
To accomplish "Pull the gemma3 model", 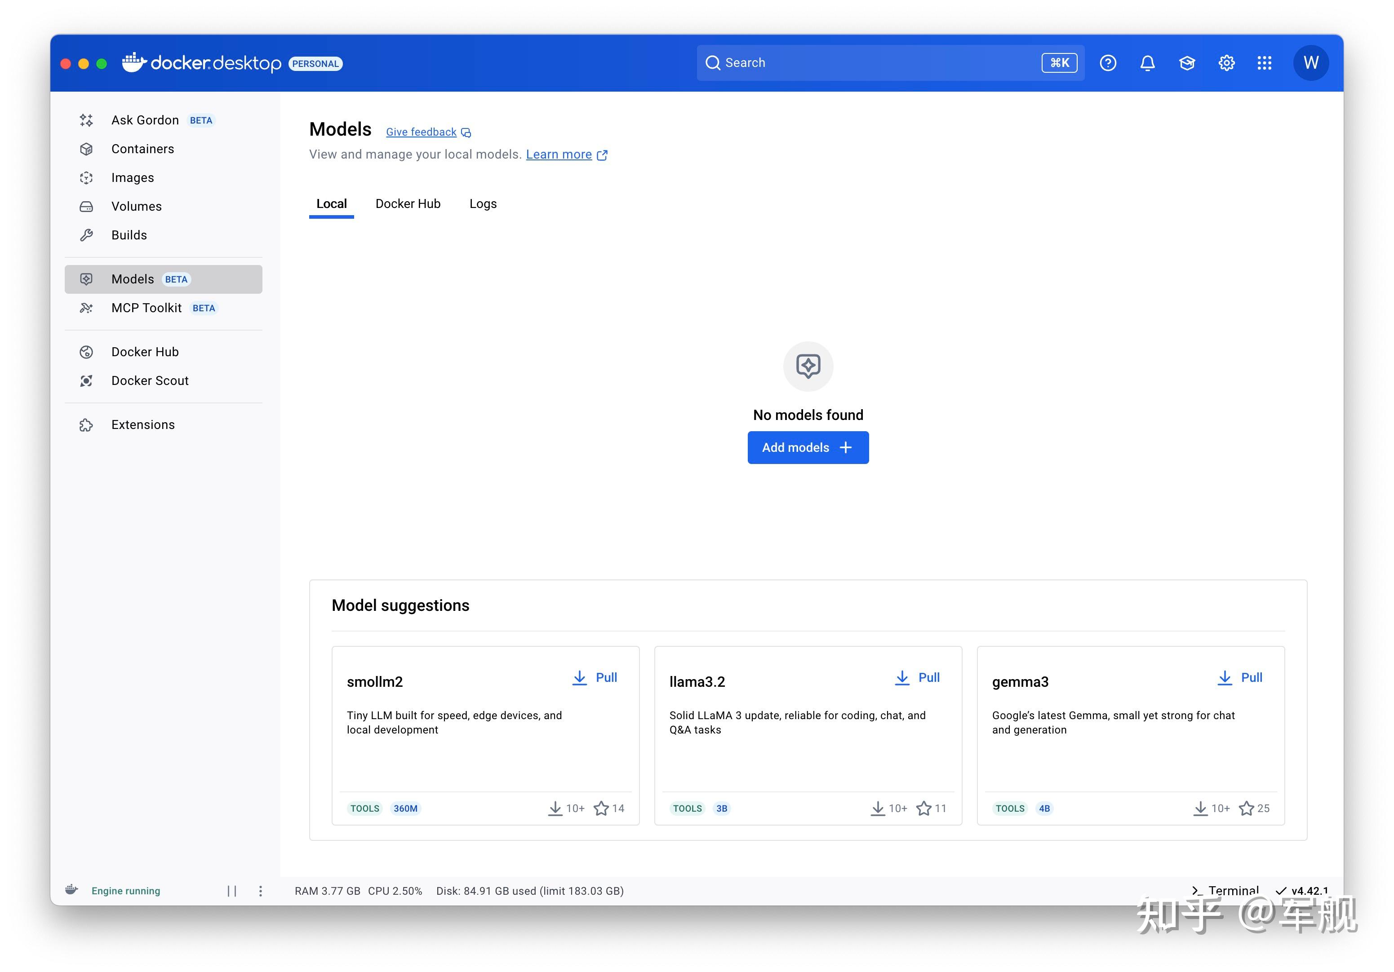I will point(1239,678).
